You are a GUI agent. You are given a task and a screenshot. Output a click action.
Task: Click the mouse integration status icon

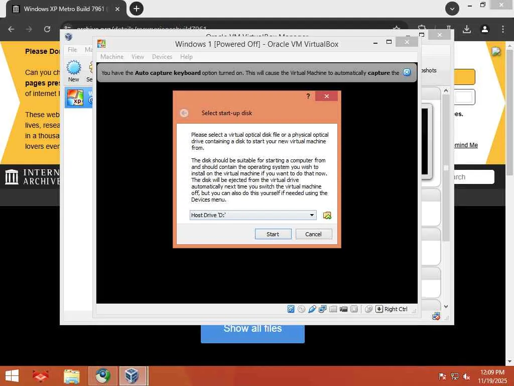pyautogui.click(x=368, y=309)
